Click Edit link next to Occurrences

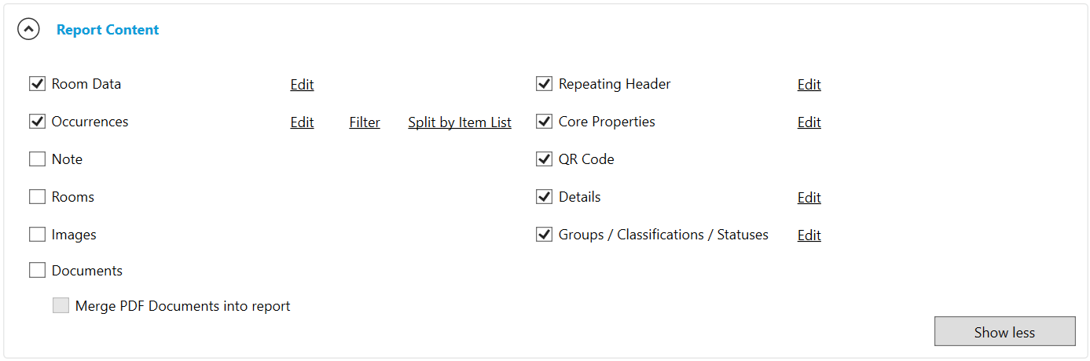pyautogui.click(x=302, y=122)
